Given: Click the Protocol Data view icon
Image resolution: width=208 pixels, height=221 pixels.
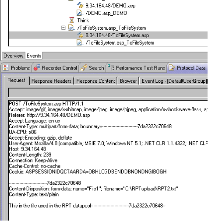Looking at the screenshot, I should [x=172, y=68].
